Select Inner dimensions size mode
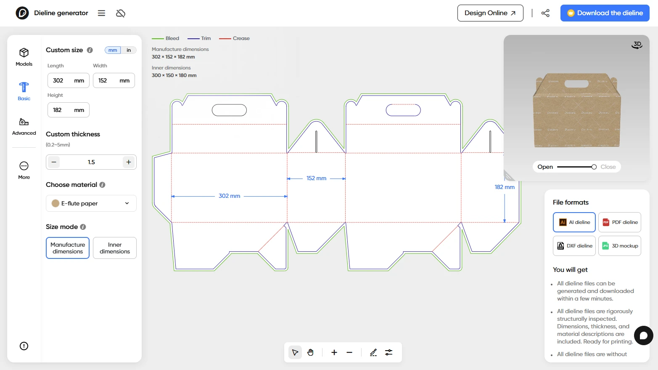658x370 pixels. (114, 248)
